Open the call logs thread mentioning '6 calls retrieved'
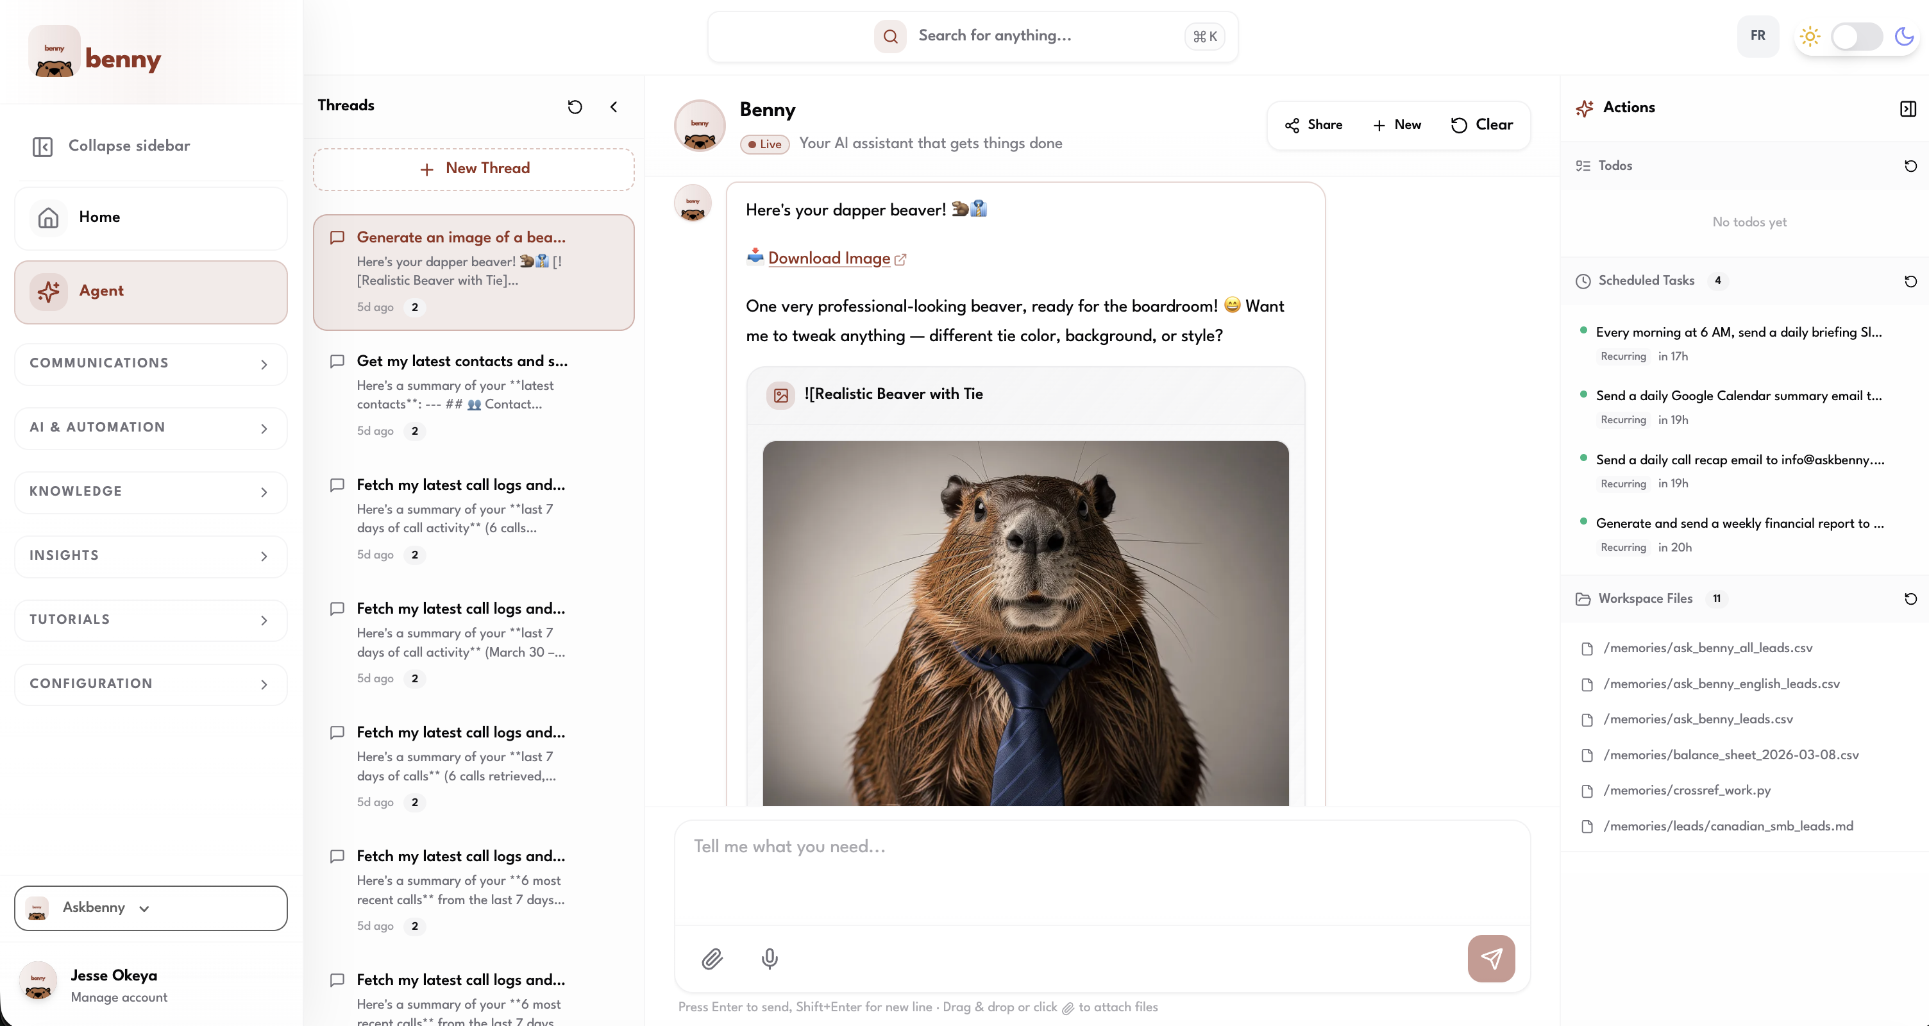 point(473,767)
